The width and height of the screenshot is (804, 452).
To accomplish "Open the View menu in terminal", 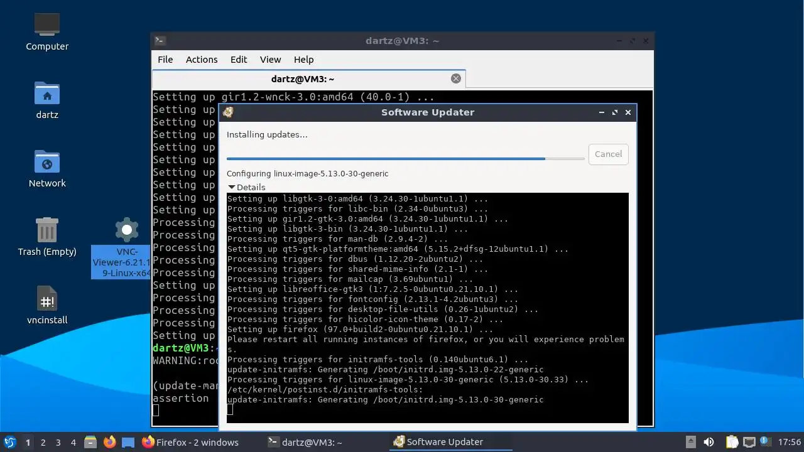I will coord(270,60).
